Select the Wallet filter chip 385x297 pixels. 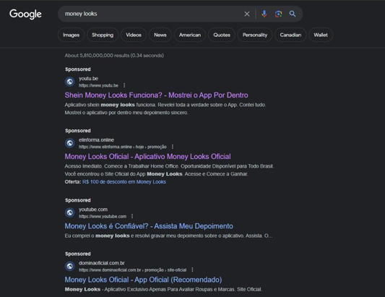click(x=321, y=35)
